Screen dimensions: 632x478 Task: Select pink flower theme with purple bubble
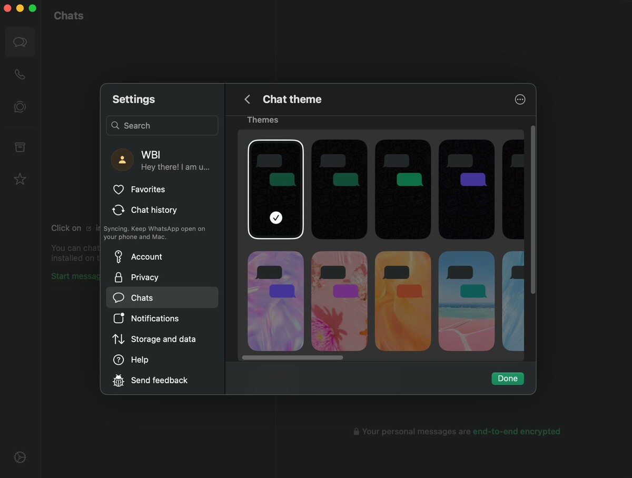(339, 301)
